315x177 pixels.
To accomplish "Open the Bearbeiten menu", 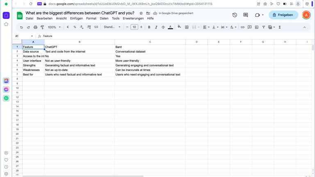I will (x=44, y=18).
